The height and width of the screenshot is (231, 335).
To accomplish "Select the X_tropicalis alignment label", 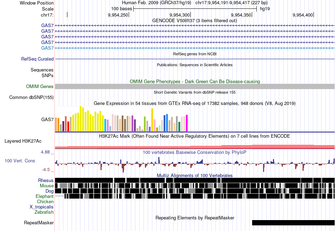I will coord(42,207).
